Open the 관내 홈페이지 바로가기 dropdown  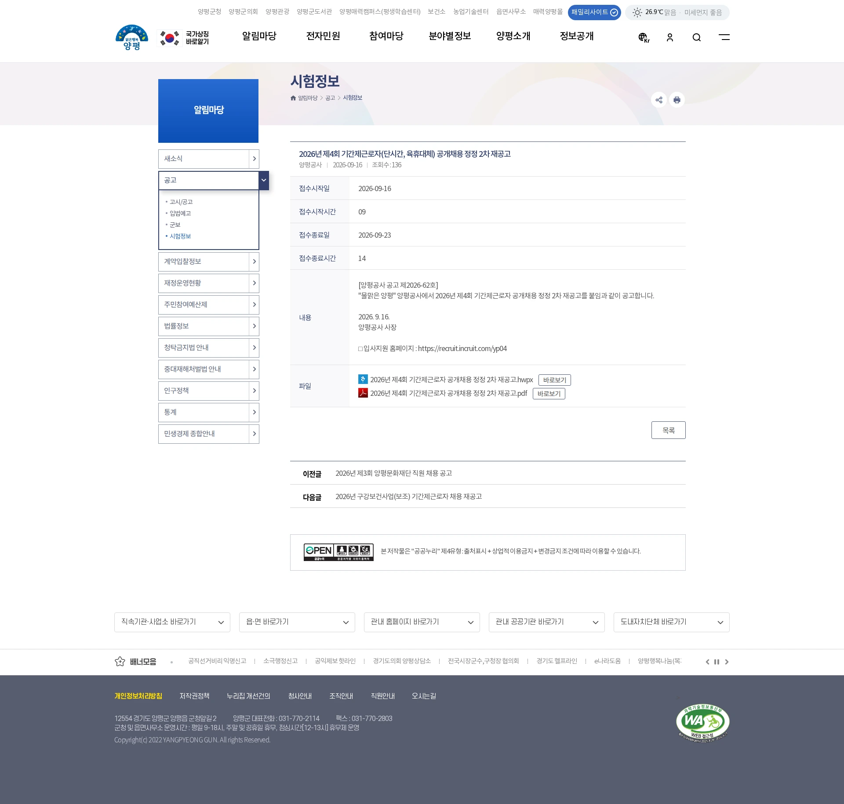click(x=422, y=622)
